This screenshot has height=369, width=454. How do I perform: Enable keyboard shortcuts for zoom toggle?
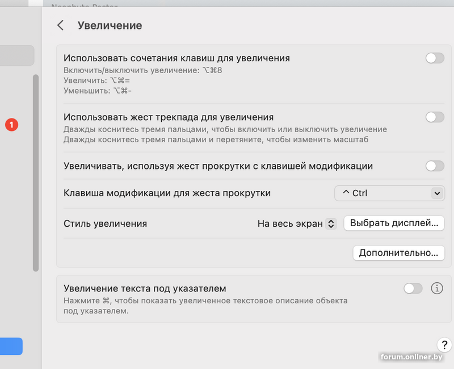tap(435, 58)
